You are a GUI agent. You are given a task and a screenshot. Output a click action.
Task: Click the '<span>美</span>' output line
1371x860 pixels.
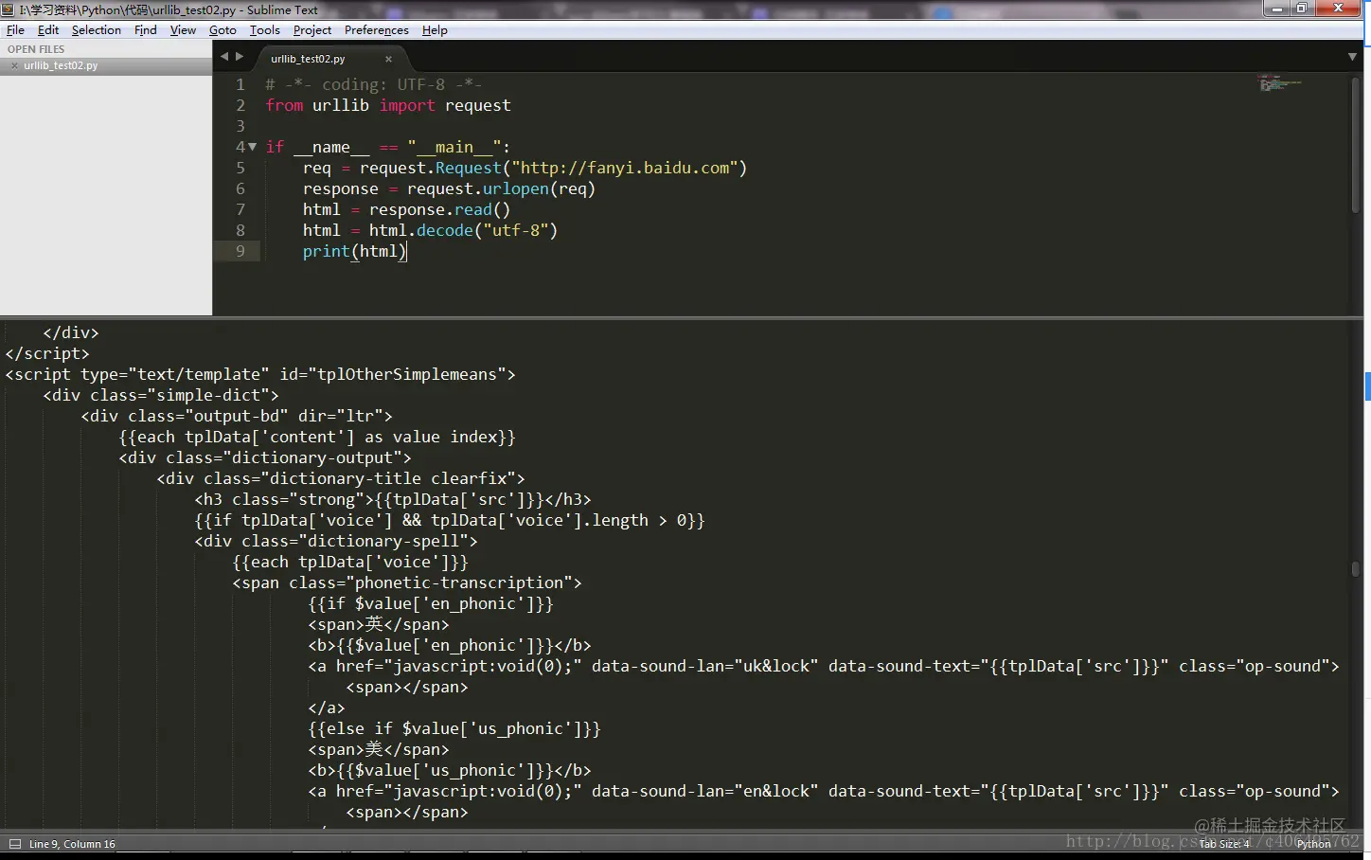point(379,749)
